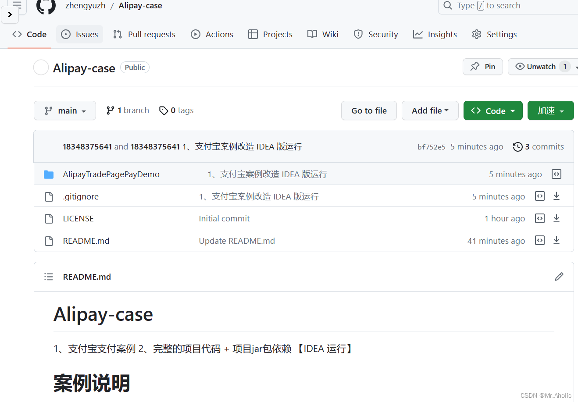Viewport: 578px width, 402px height.
Task: Switch to the Insights tab
Action: 435,34
